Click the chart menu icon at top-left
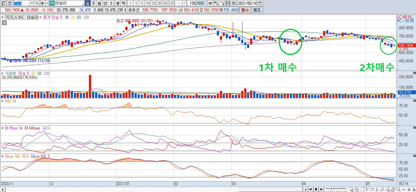The image size is (416, 192). click(x=4, y=3)
